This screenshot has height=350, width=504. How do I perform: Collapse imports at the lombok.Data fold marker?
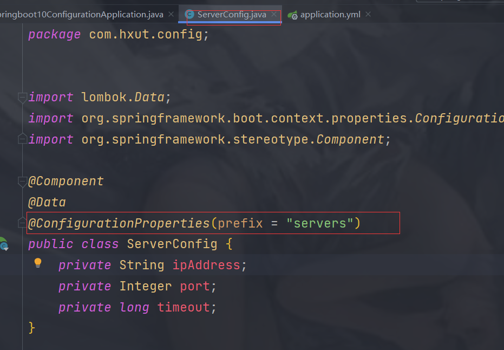click(x=22, y=98)
